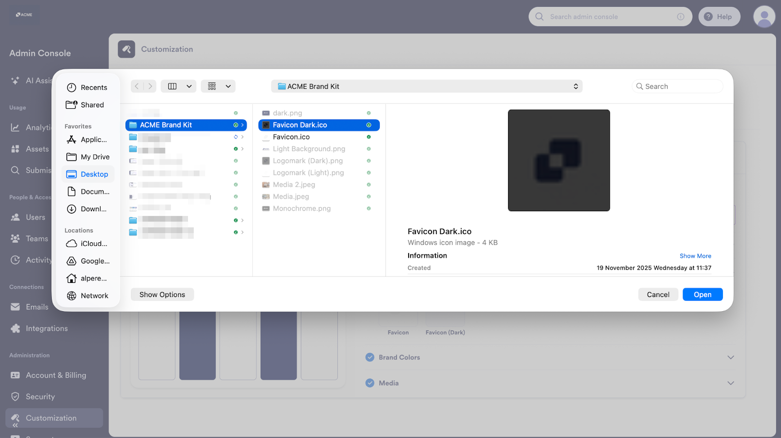Click the column view icon
This screenshot has width=781, height=438.
[172, 86]
